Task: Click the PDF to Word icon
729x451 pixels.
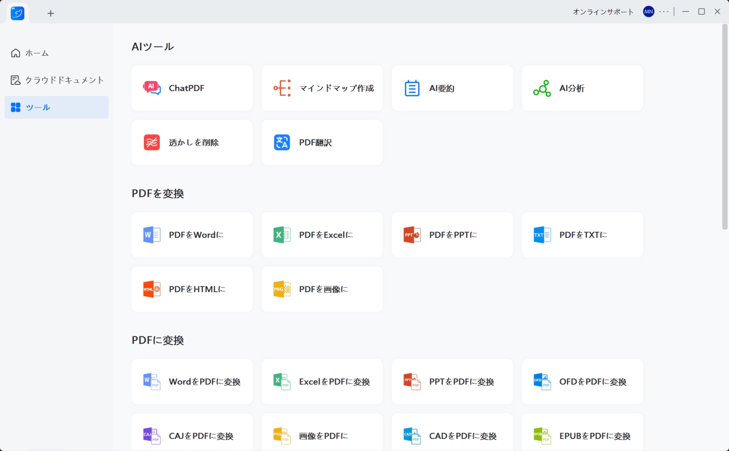Action: 151,235
